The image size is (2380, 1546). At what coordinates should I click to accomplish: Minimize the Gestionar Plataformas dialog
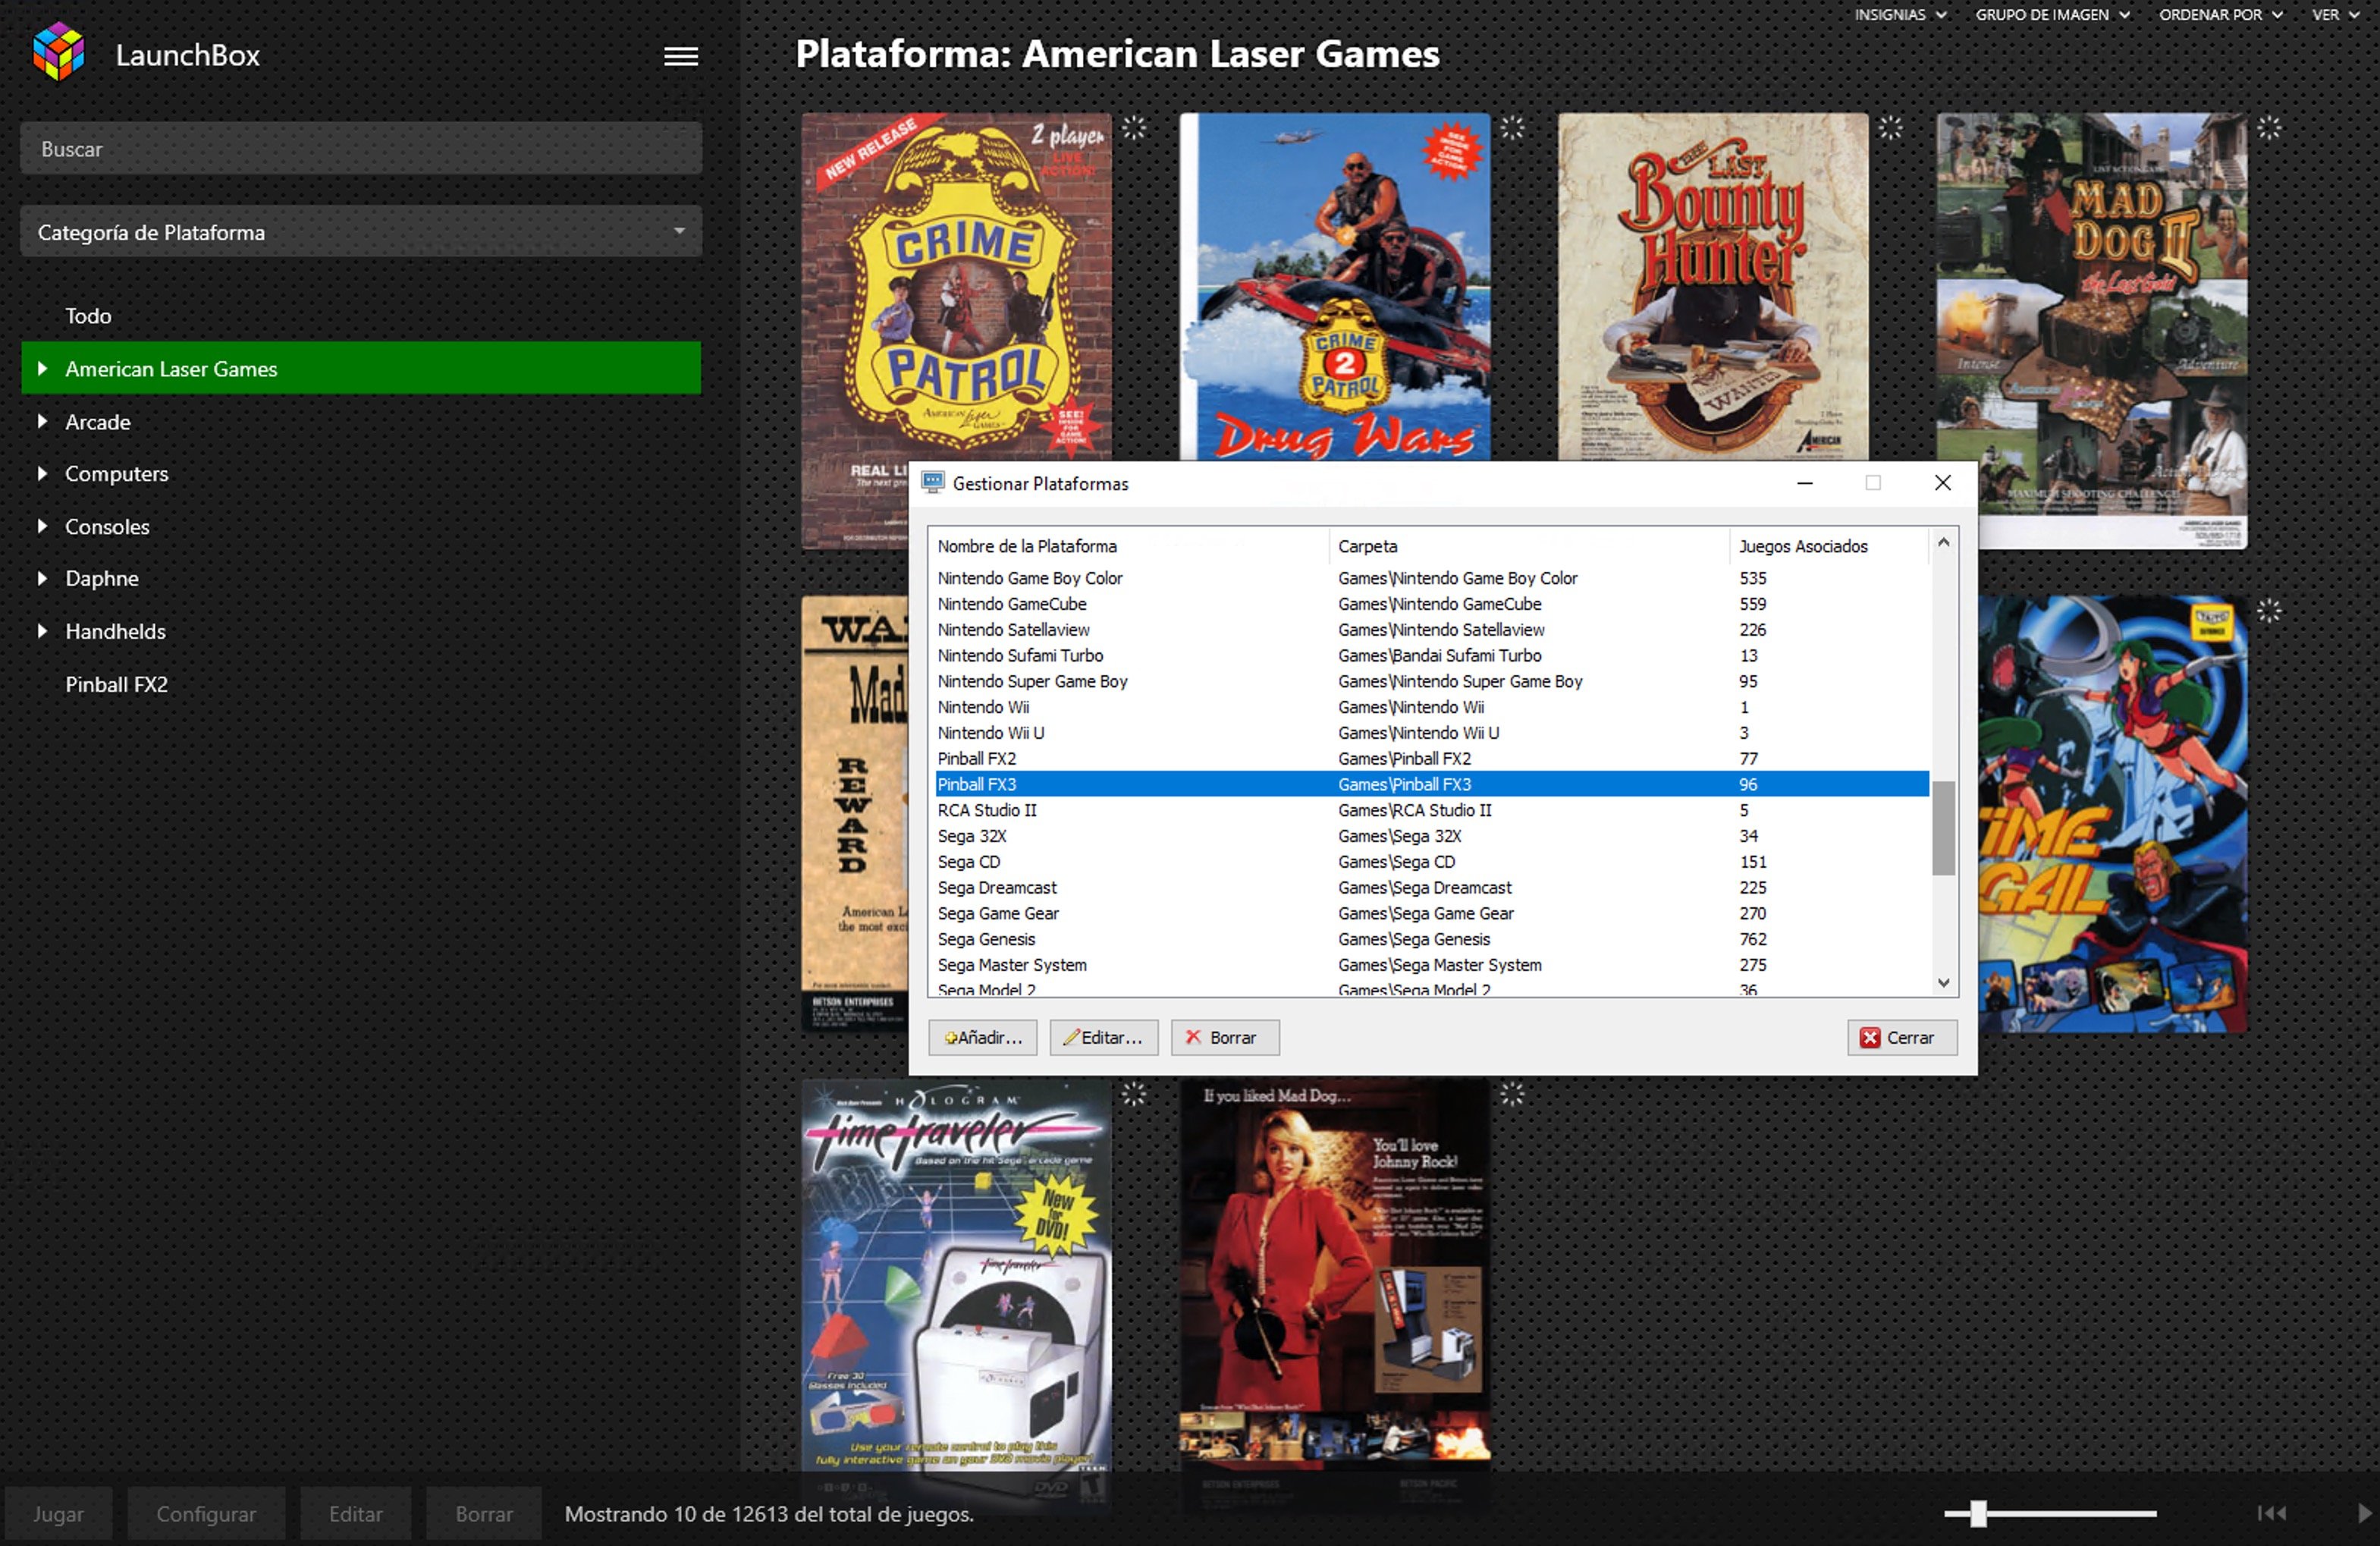(x=1804, y=483)
